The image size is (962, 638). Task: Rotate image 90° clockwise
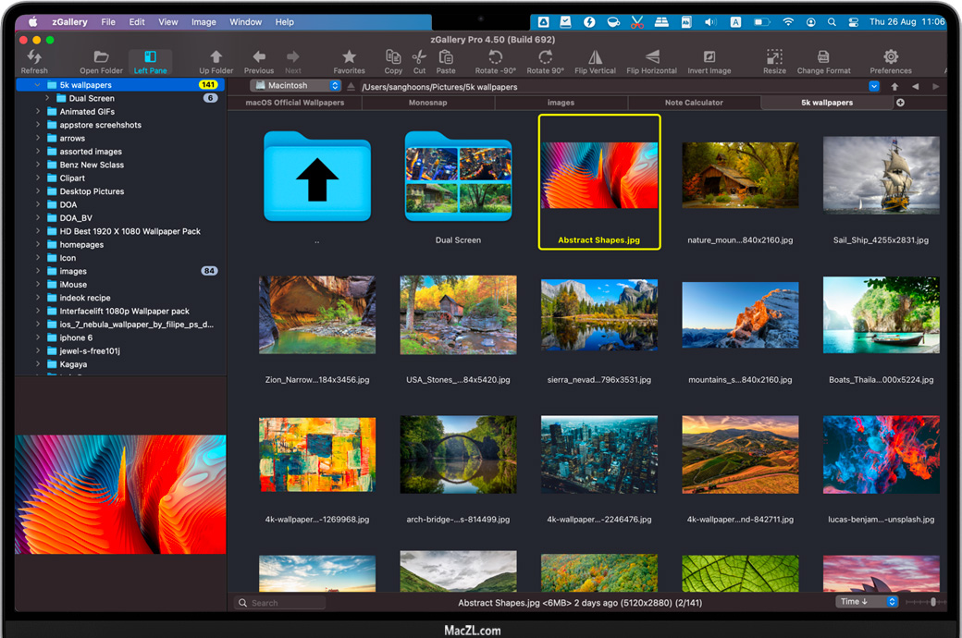(545, 57)
